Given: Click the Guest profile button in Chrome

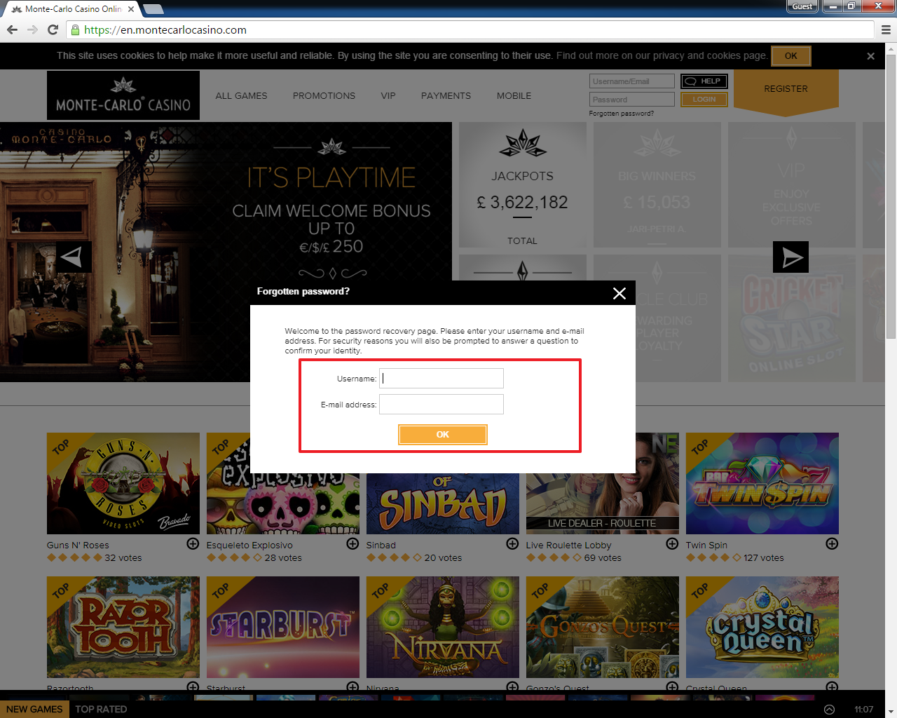Looking at the screenshot, I should (x=802, y=6).
